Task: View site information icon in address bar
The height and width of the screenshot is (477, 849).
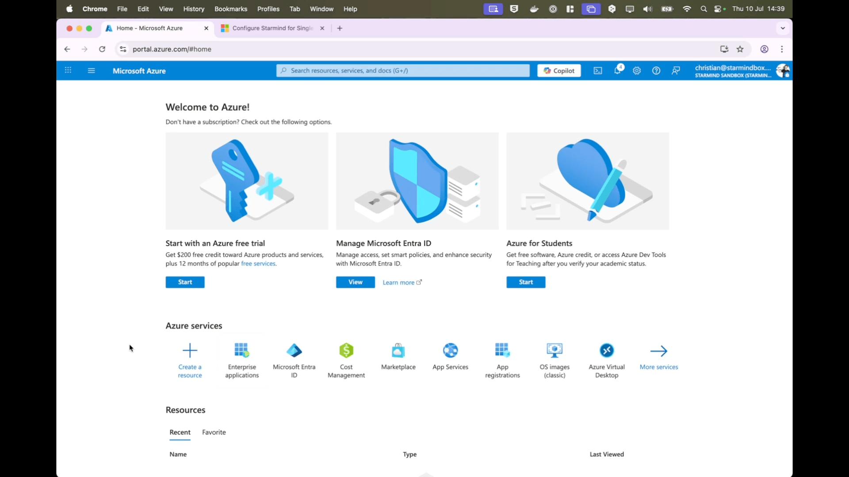Action: click(x=123, y=49)
